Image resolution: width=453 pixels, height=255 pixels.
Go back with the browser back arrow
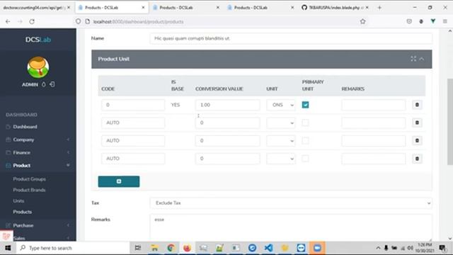(x=8, y=21)
